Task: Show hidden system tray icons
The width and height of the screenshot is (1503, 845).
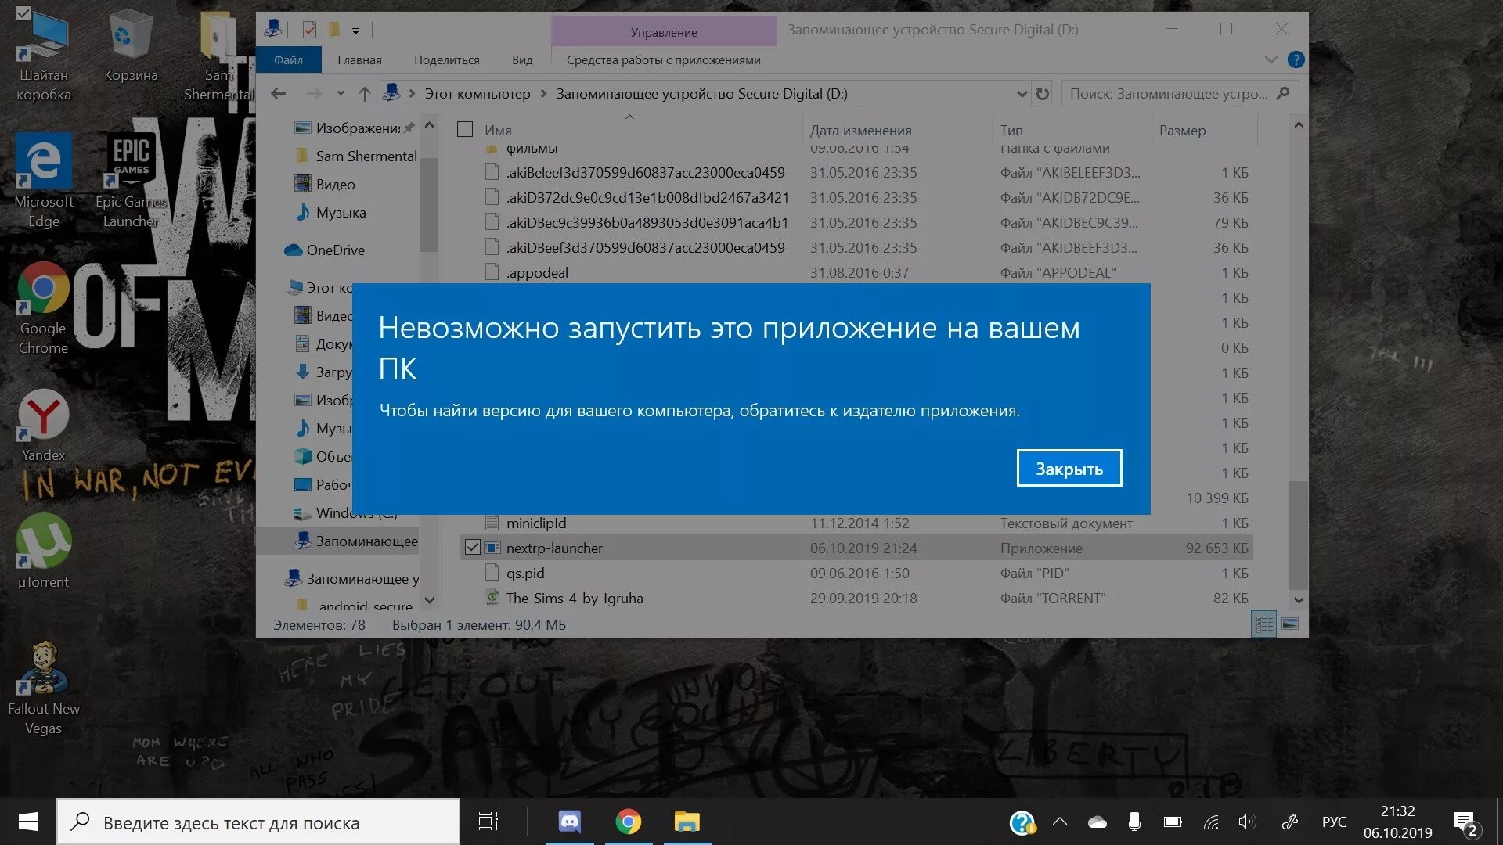Action: [x=1060, y=822]
